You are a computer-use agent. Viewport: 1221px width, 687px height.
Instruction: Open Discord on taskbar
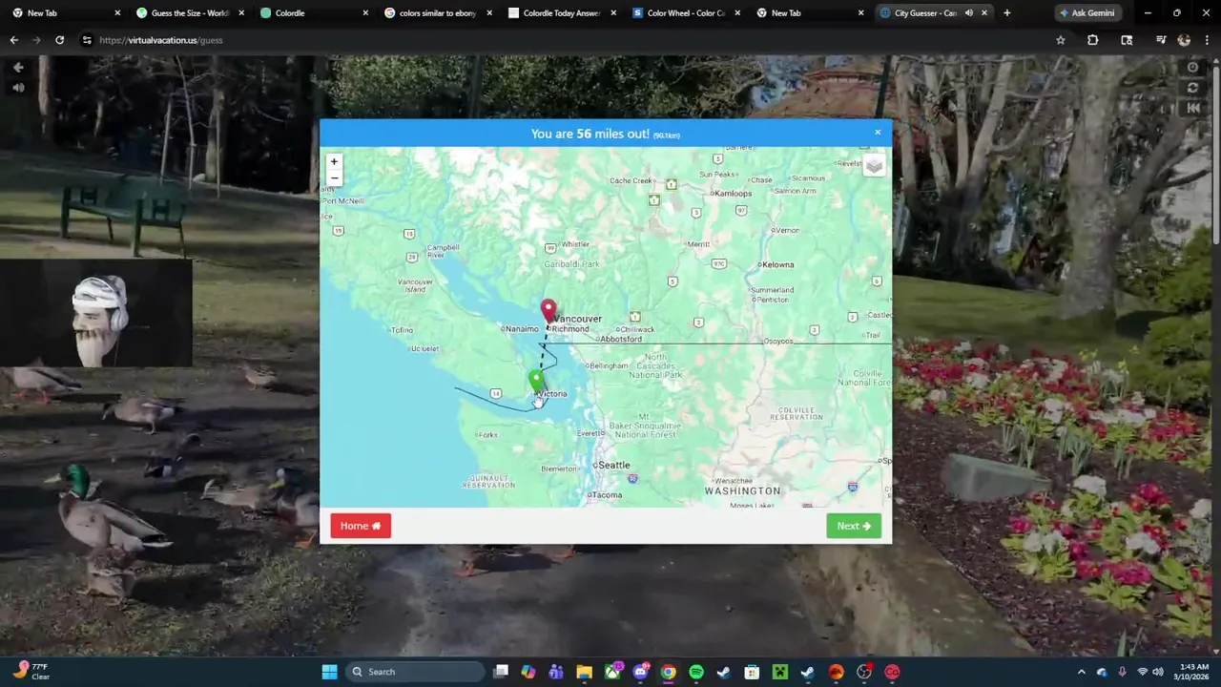tap(640, 672)
